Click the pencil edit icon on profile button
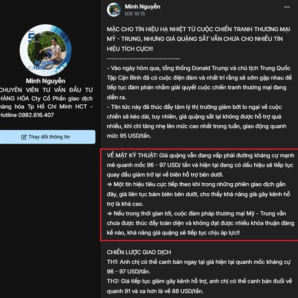 pyautogui.click(x=24, y=137)
